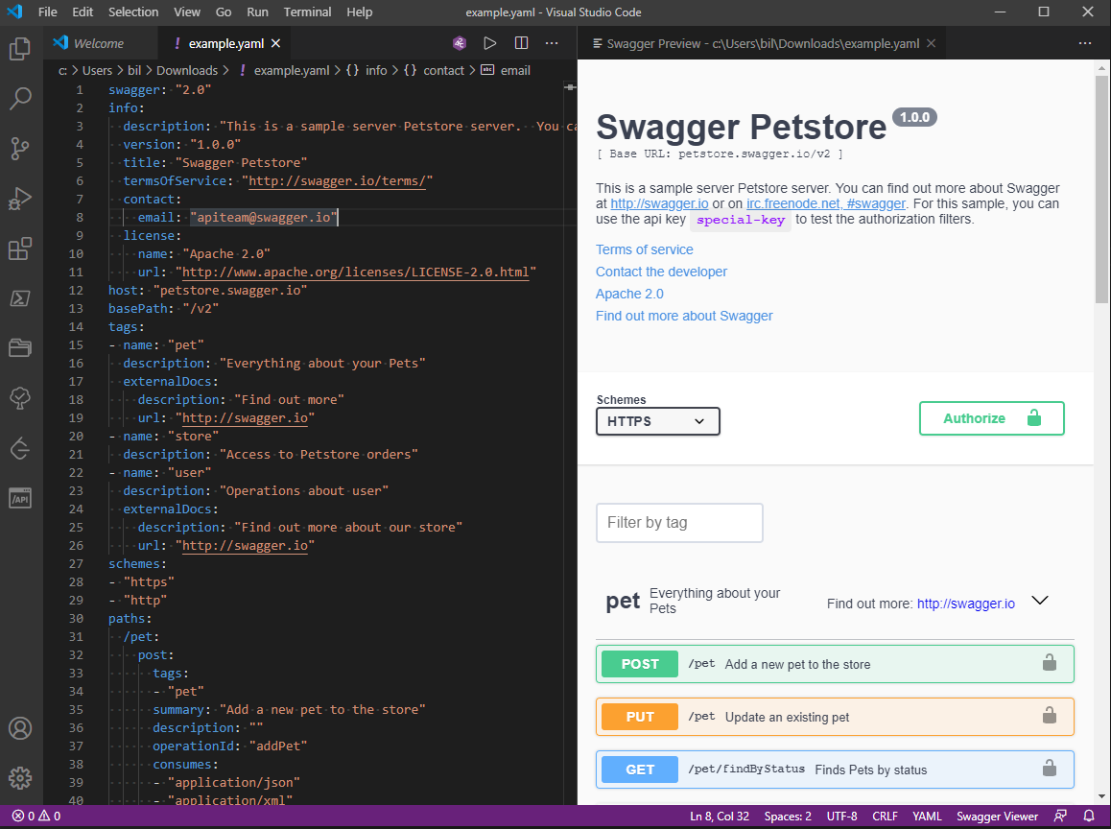Click the padlock on the PUT /pet operation
The image size is (1111, 829).
1052,716
